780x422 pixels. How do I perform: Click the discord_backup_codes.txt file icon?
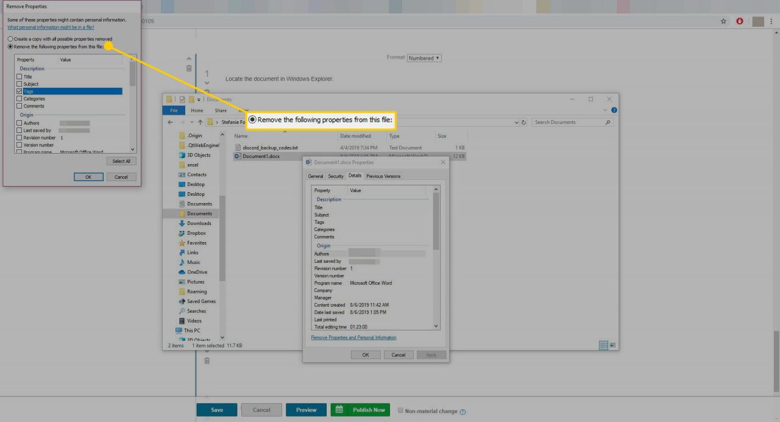pos(238,148)
